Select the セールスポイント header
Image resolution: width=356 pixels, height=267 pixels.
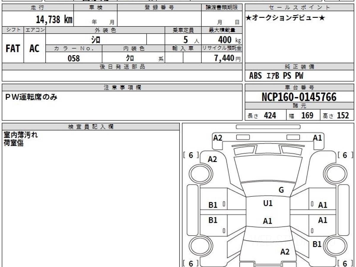coord(300,8)
